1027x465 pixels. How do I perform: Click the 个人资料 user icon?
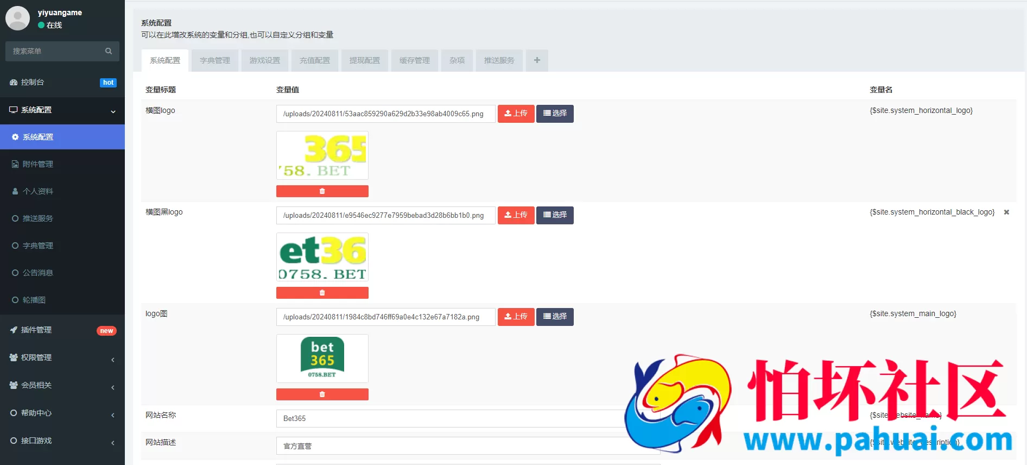click(15, 191)
